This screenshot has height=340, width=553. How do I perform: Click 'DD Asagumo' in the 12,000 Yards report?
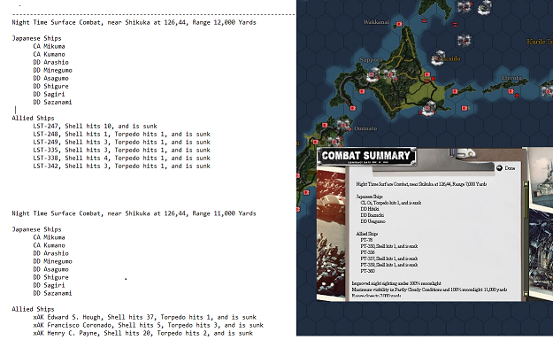coord(50,78)
